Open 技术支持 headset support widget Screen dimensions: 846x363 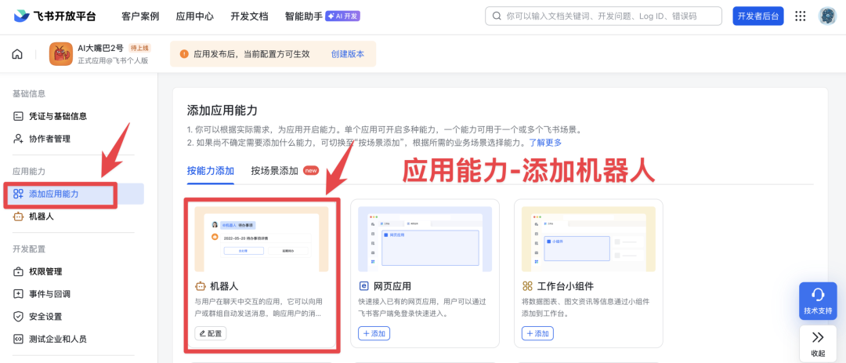point(818,301)
